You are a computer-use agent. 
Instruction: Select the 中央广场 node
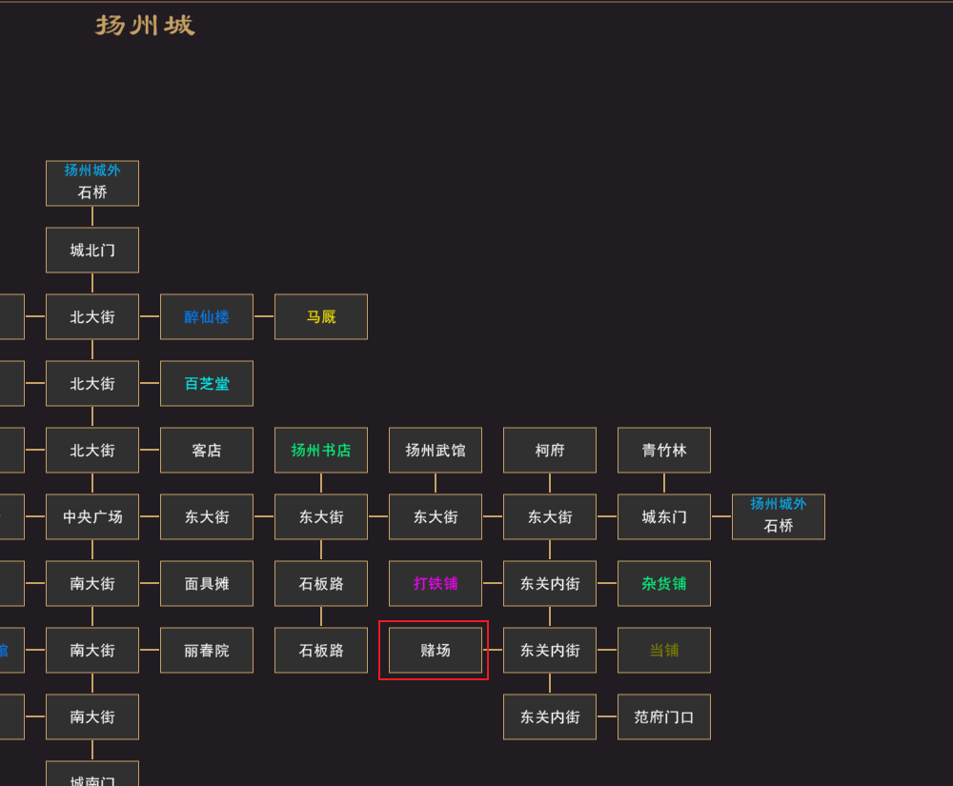point(92,517)
